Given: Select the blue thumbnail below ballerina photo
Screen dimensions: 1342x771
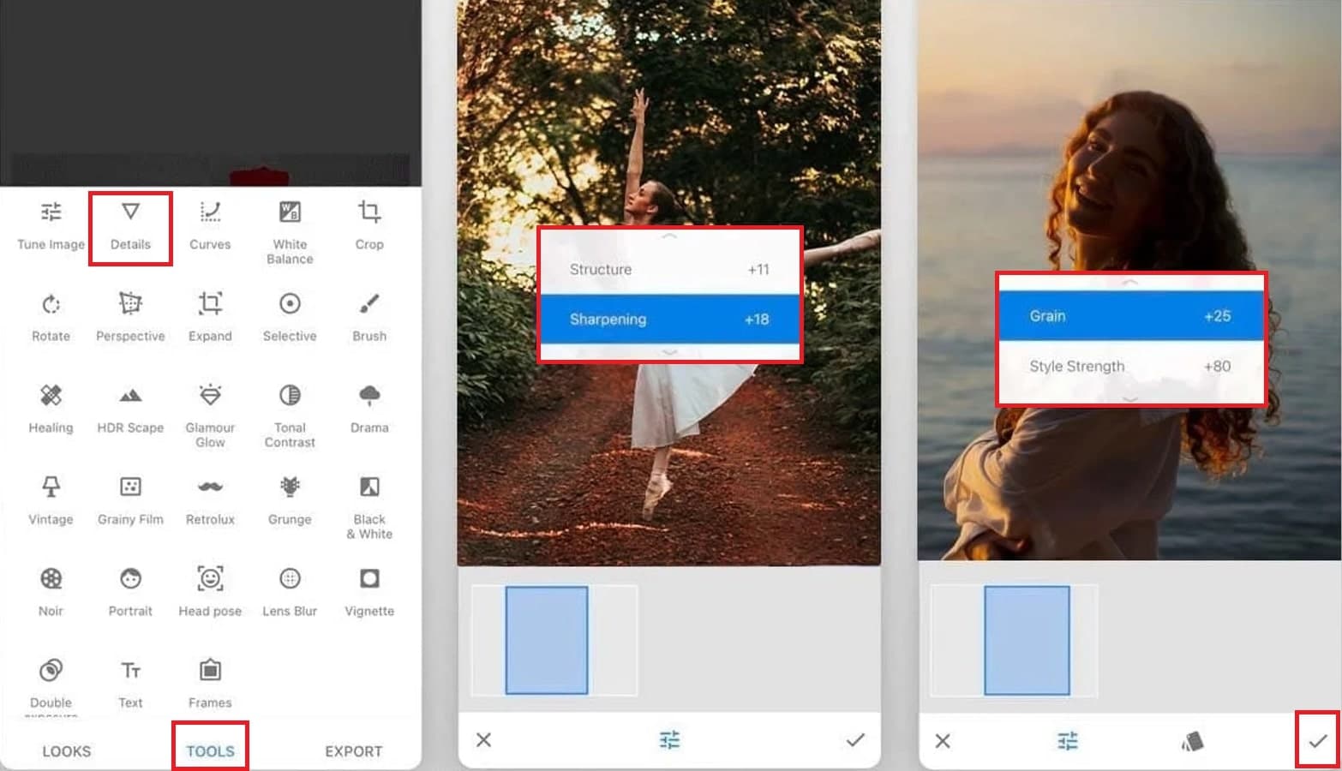Looking at the screenshot, I should pyautogui.click(x=547, y=640).
